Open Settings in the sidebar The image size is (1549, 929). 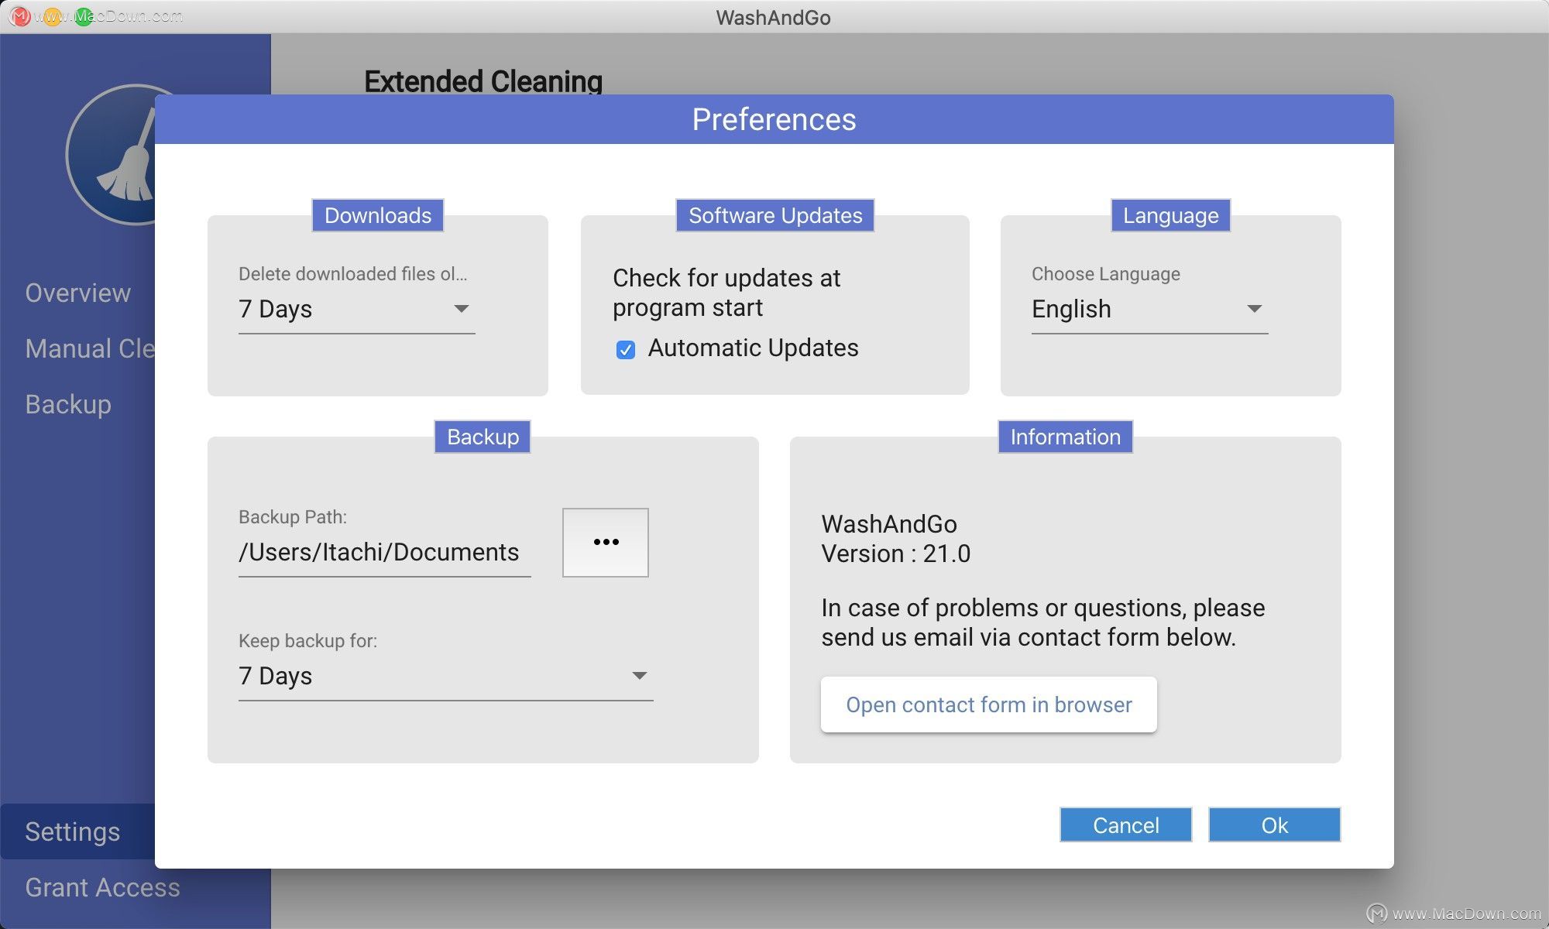77,831
